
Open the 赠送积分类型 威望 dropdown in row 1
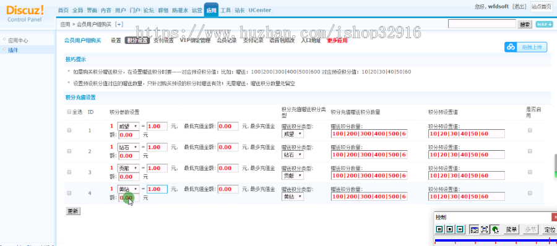pyautogui.click(x=293, y=134)
